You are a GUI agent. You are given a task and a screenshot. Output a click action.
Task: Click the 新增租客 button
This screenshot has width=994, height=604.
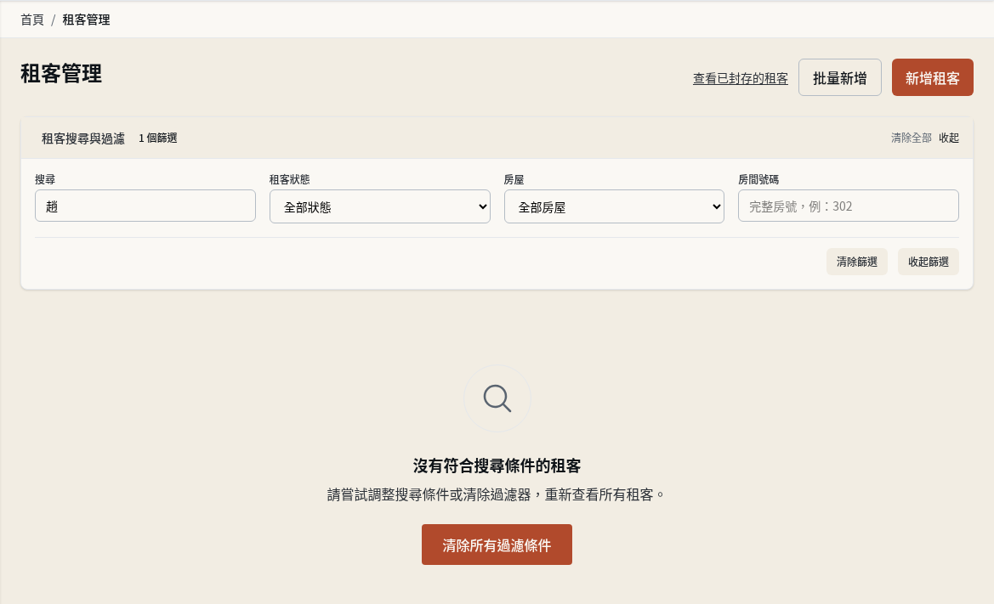pyautogui.click(x=933, y=78)
